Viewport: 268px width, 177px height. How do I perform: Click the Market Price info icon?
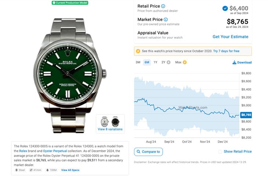pyautogui.click(x=166, y=19)
